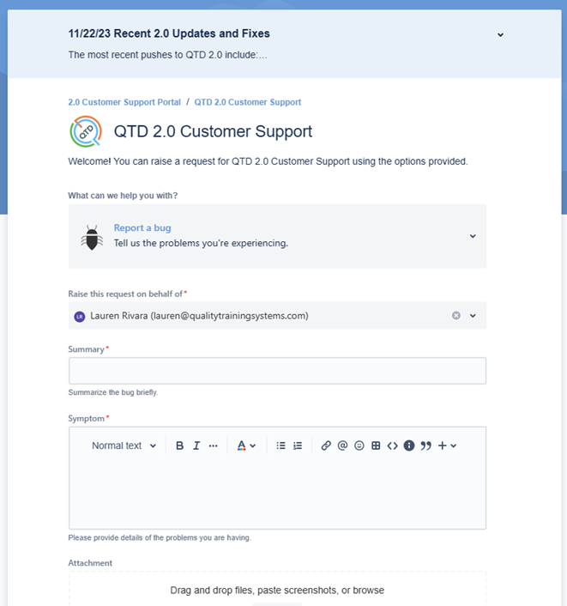The height and width of the screenshot is (606, 567).
Task: Click into the Summary input field
Action: pos(277,371)
